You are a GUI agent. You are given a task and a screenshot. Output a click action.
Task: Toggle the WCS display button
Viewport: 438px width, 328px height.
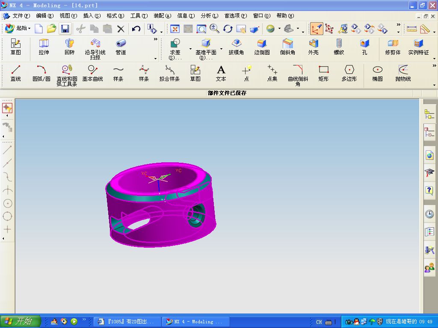pyautogui.click(x=317, y=29)
